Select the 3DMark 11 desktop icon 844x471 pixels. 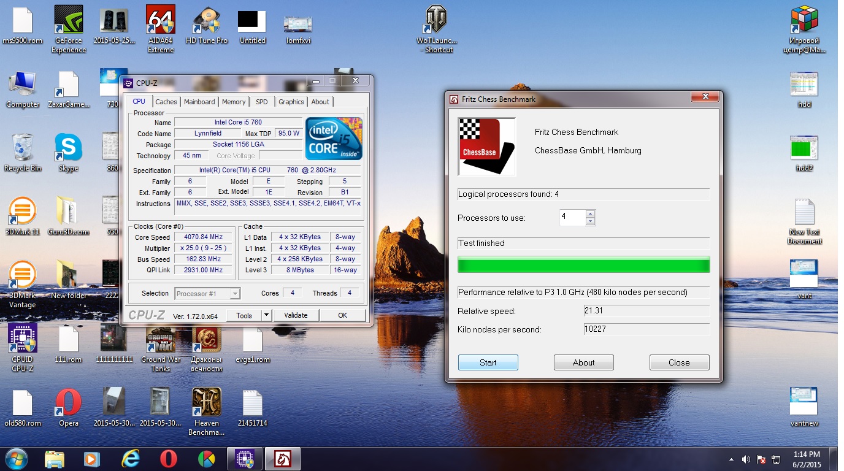23,216
